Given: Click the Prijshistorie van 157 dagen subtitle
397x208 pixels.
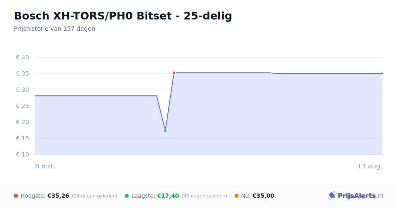Looking at the screenshot, I should (55, 29).
